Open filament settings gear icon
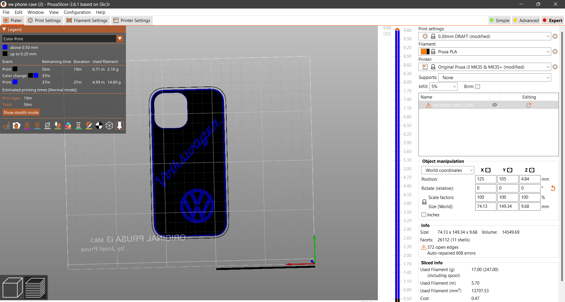 [555, 52]
